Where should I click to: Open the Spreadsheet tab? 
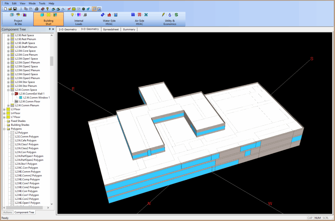coord(111,29)
